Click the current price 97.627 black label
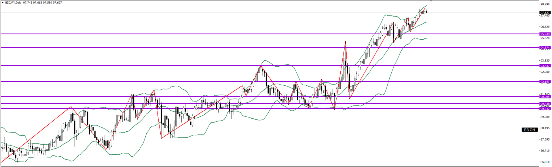Screen dimensions: 552x167 click(545, 13)
